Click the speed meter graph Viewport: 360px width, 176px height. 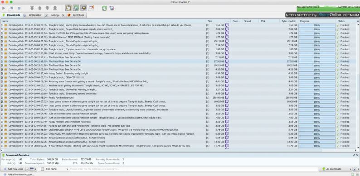(x=328, y=9)
